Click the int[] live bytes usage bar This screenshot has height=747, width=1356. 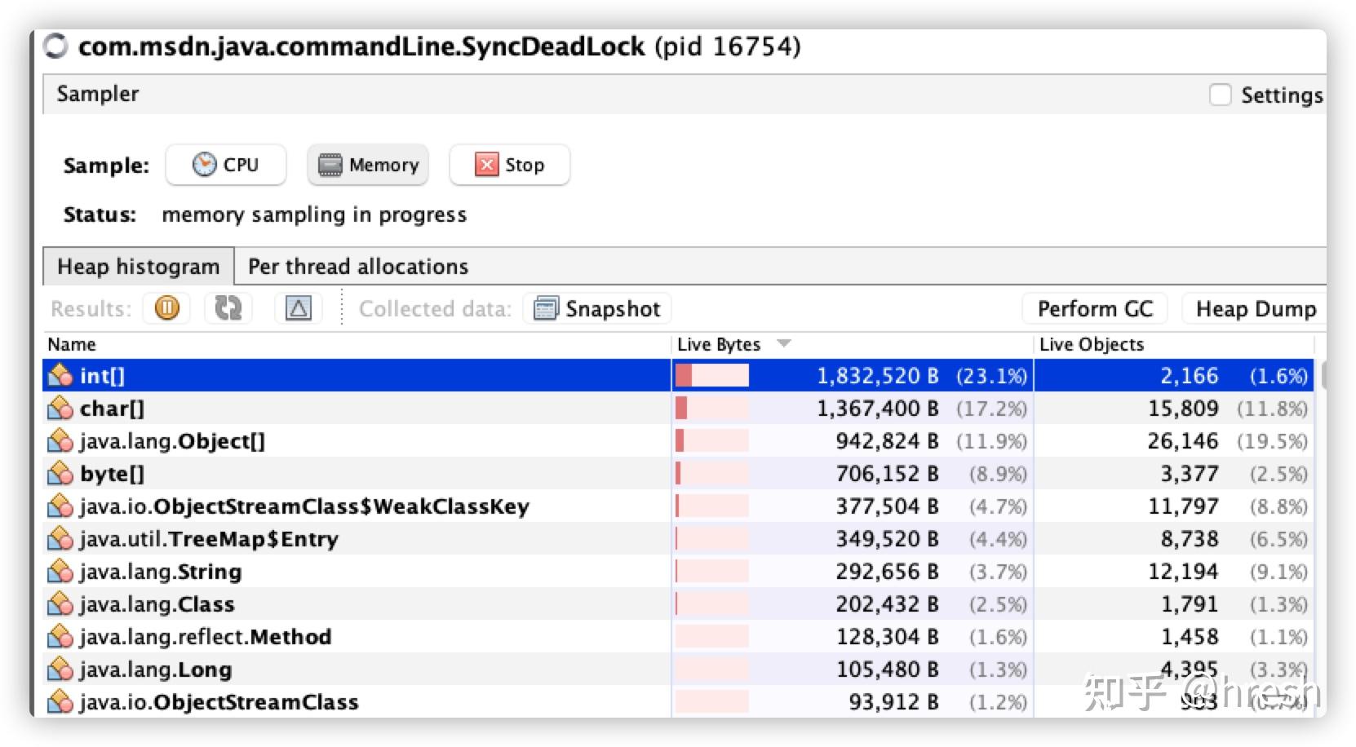point(712,375)
